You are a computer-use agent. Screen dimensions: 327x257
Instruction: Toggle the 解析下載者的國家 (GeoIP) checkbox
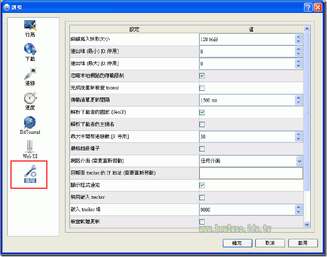[x=202, y=112]
